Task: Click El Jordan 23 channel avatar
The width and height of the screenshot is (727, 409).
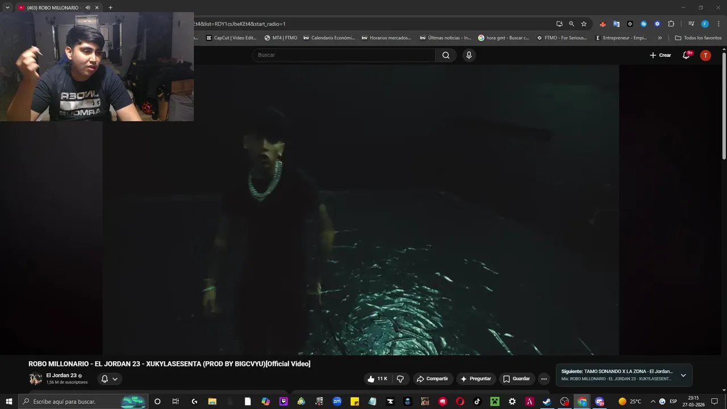Action: pyautogui.click(x=35, y=379)
